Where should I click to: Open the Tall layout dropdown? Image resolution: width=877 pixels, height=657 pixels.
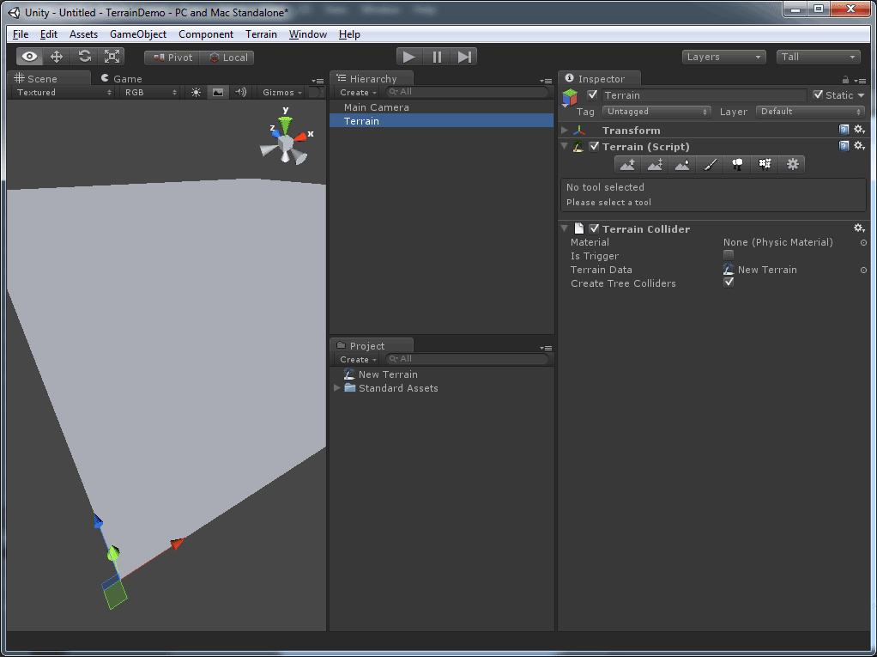click(819, 57)
